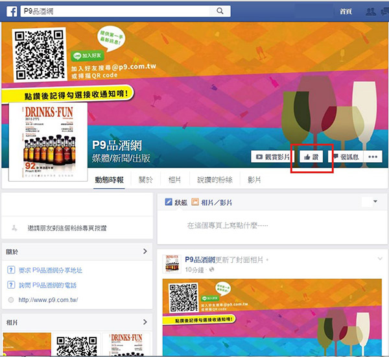This screenshot has width=389, height=357.
Task: Open the orange cover photo thumbnail in 相片
Action: click(x=27, y=345)
